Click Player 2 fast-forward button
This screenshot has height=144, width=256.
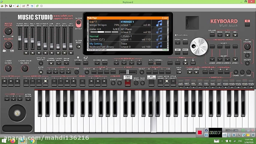coord(155,72)
